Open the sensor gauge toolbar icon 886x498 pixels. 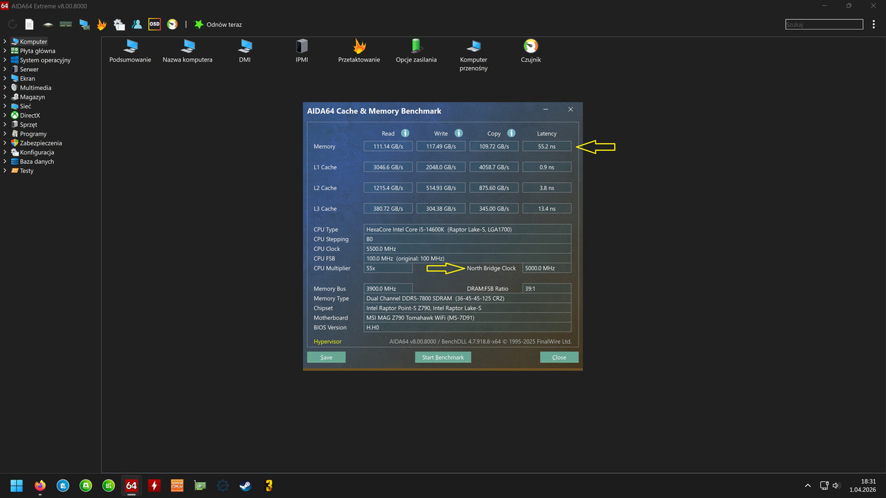pos(172,24)
